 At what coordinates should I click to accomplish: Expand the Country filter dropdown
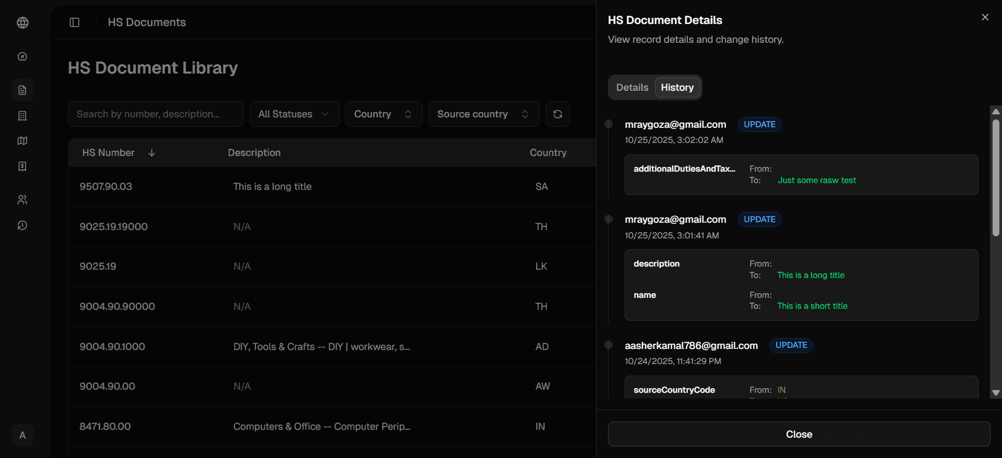(383, 114)
